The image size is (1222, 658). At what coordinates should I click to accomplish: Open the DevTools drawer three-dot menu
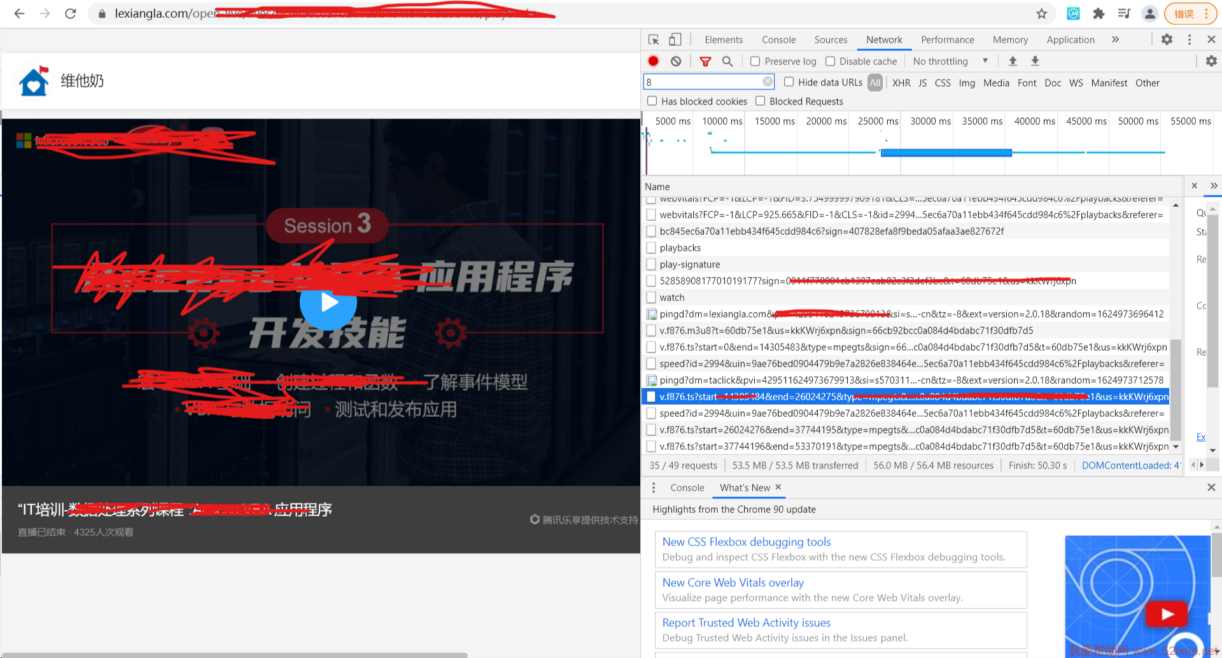tap(654, 487)
